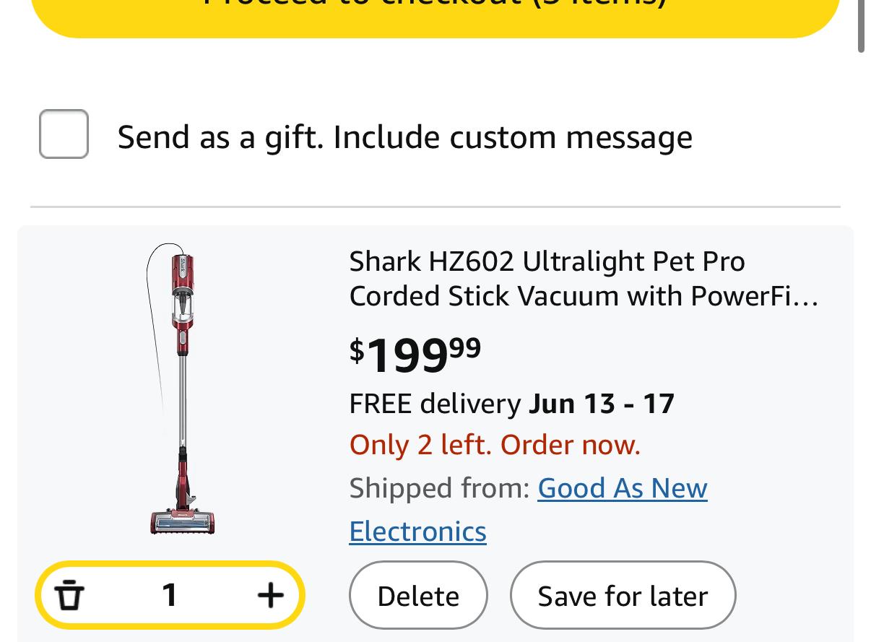Select the quantity value 1 field
871x642 pixels.
(x=170, y=596)
